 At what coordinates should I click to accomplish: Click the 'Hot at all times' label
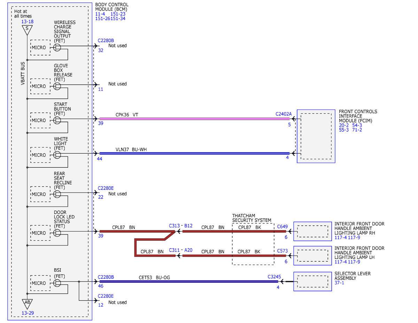pyautogui.click(x=23, y=14)
